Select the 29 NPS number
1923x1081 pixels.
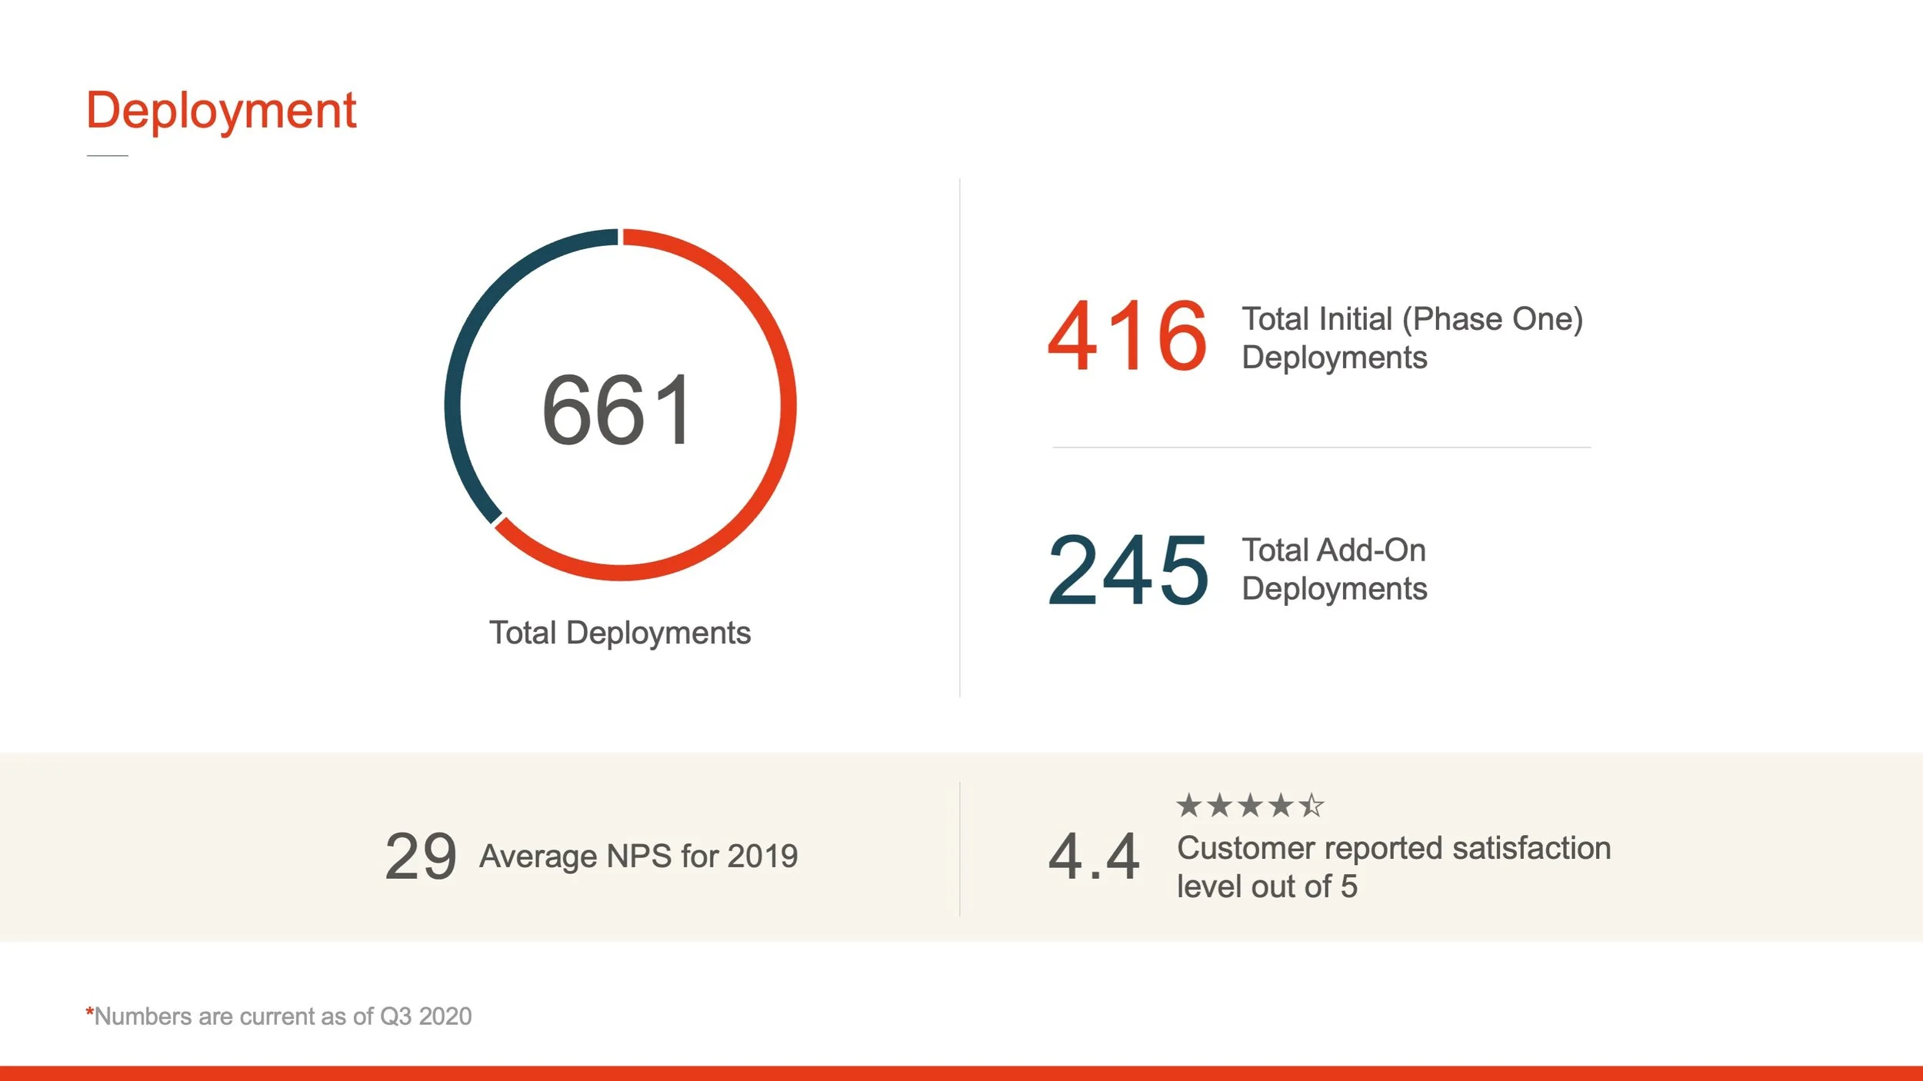[421, 856]
